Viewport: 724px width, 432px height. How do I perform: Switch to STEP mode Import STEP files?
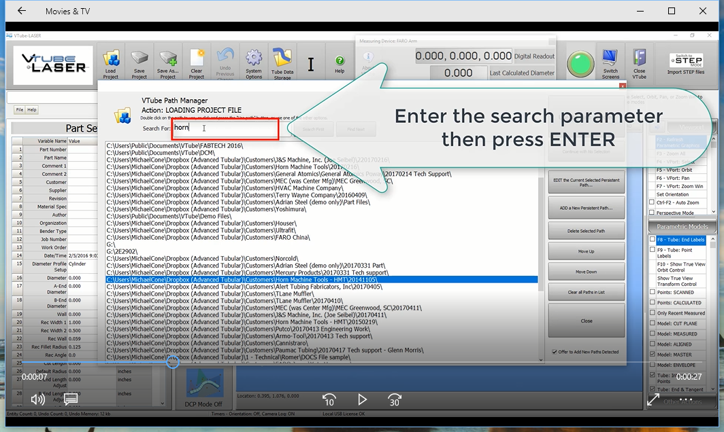pyautogui.click(x=686, y=64)
